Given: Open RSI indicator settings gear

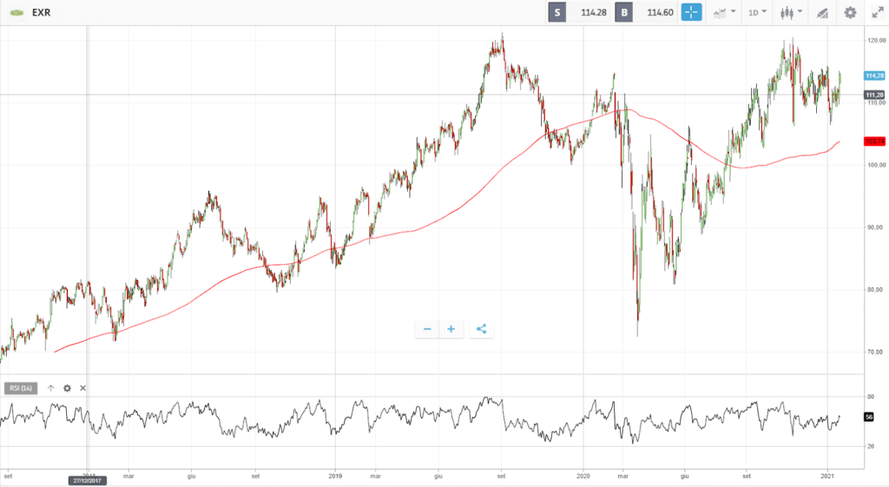Looking at the screenshot, I should coord(67,388).
